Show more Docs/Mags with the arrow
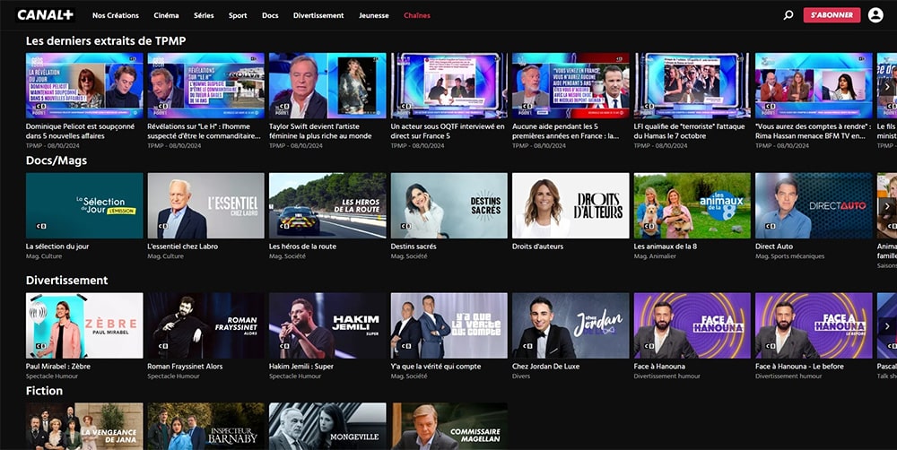Viewport: 897px width, 450px height. pos(887,206)
